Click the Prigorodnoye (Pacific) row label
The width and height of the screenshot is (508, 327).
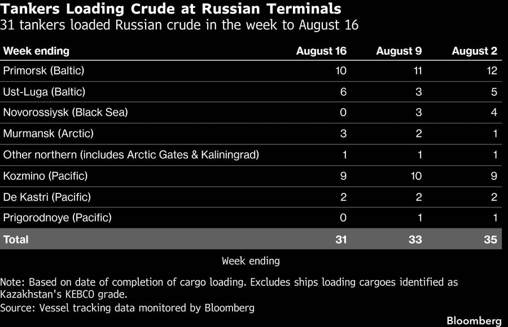[58, 218]
